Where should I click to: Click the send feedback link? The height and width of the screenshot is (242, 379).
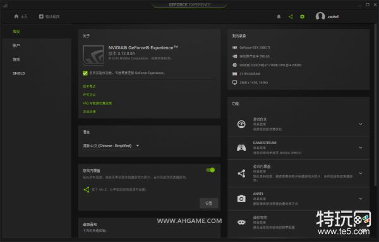tap(89, 111)
